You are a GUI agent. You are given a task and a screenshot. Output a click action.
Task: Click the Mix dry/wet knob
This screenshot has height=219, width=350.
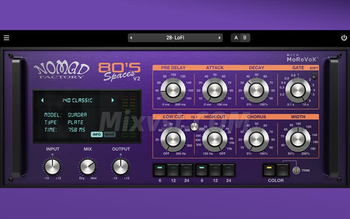point(87,167)
